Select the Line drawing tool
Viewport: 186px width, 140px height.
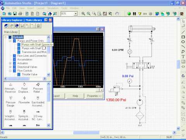(183, 32)
